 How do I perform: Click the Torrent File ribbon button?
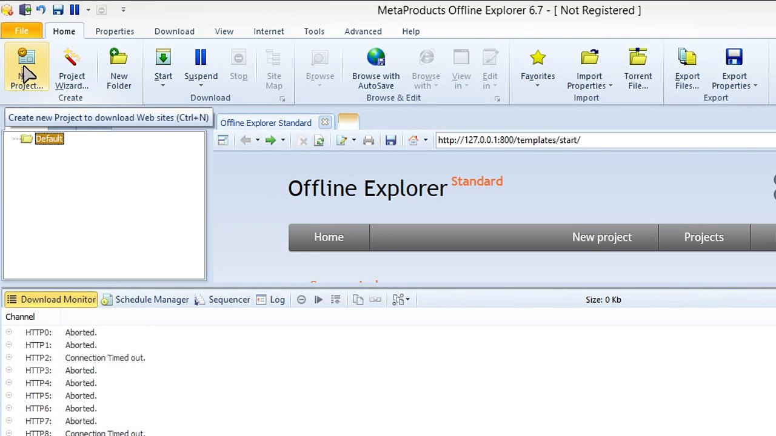point(638,69)
